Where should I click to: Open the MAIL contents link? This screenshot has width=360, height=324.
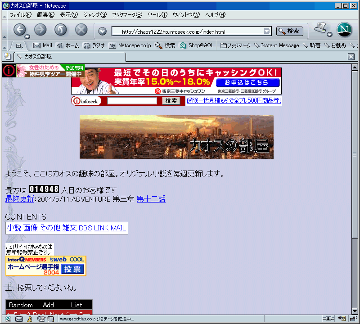(118, 228)
